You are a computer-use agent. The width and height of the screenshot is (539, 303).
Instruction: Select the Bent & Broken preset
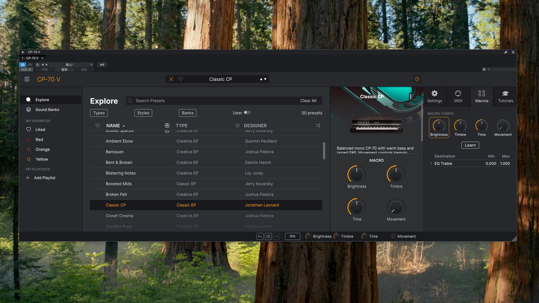coord(206,162)
